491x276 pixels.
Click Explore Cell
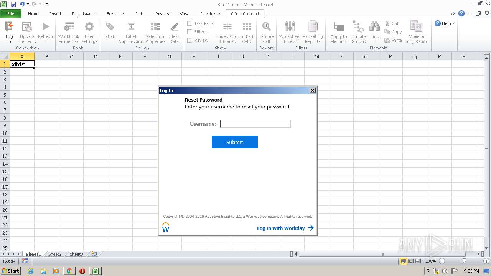click(266, 32)
